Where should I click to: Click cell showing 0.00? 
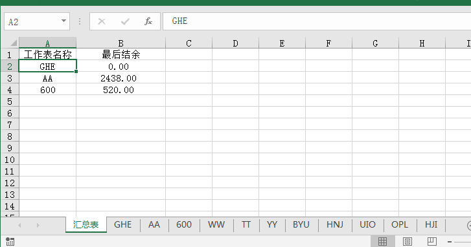tap(121, 66)
